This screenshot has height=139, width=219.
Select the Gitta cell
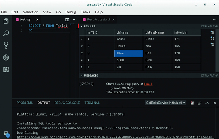pos(158,60)
